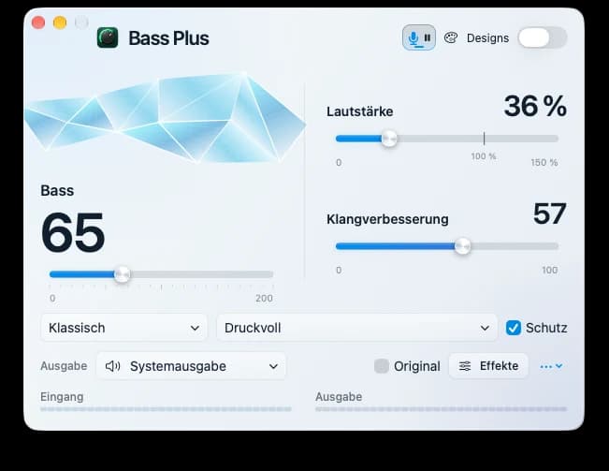Click the sliders icon on the Effekte button
This screenshot has height=471, width=609.
point(465,366)
